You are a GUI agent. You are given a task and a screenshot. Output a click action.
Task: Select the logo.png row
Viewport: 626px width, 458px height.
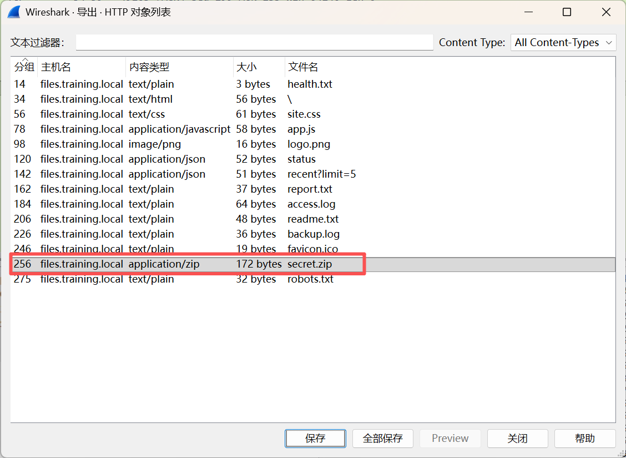click(x=313, y=144)
